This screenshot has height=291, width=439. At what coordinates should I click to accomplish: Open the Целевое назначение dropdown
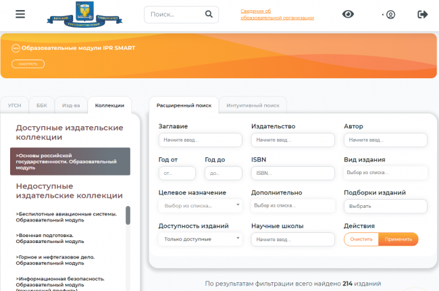pos(200,205)
